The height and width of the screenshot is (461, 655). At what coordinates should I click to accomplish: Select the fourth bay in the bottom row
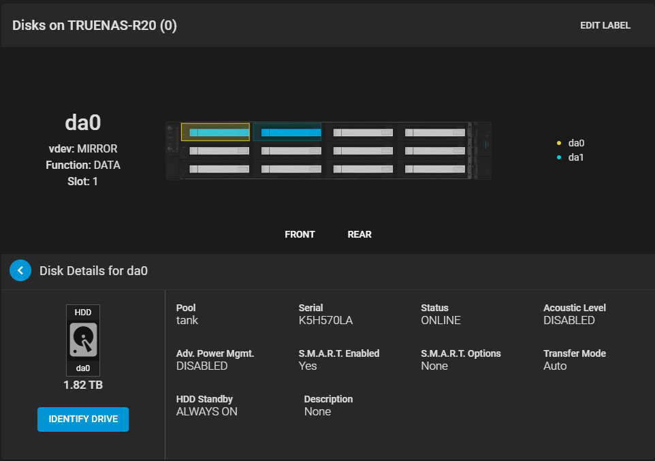point(435,169)
